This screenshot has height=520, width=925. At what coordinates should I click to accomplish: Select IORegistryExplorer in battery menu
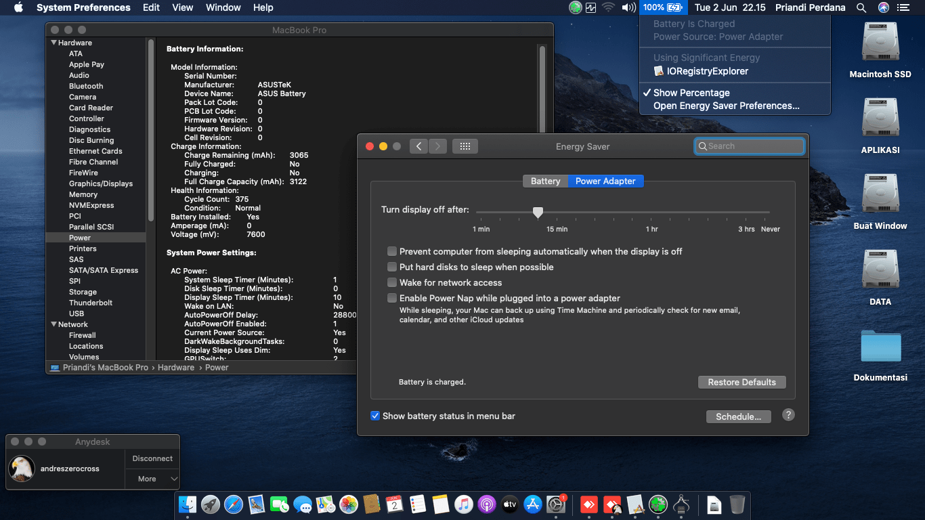[x=735, y=71]
